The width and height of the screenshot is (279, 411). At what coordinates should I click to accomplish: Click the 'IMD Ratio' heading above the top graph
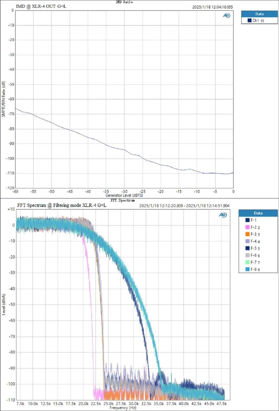click(124, 2)
